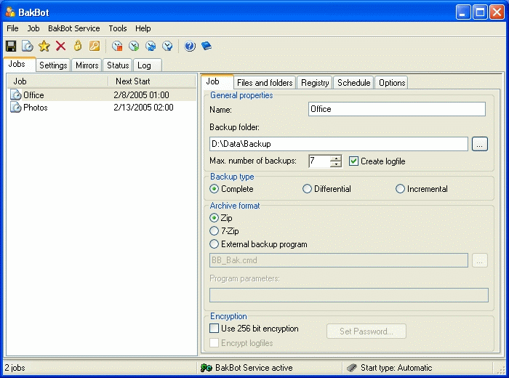Click the Start type status bar icon
This screenshot has width=509, height=378.
click(x=352, y=368)
